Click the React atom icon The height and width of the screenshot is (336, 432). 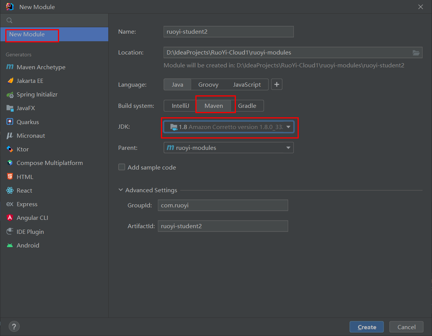point(10,190)
